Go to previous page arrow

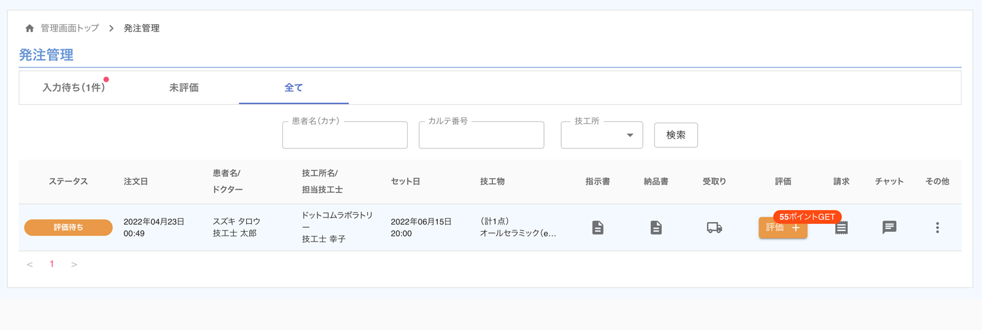click(30, 265)
